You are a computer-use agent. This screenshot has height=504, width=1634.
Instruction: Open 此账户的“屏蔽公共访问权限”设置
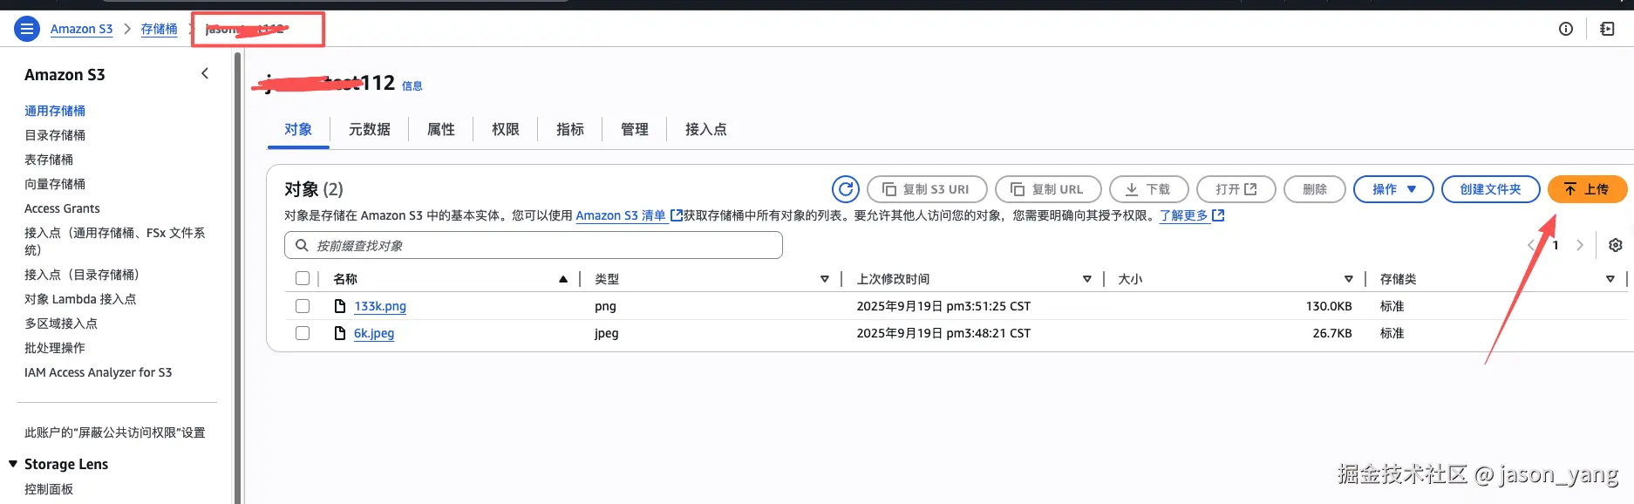click(115, 432)
